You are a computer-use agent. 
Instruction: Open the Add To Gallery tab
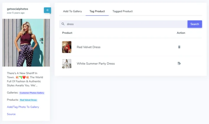72,11
